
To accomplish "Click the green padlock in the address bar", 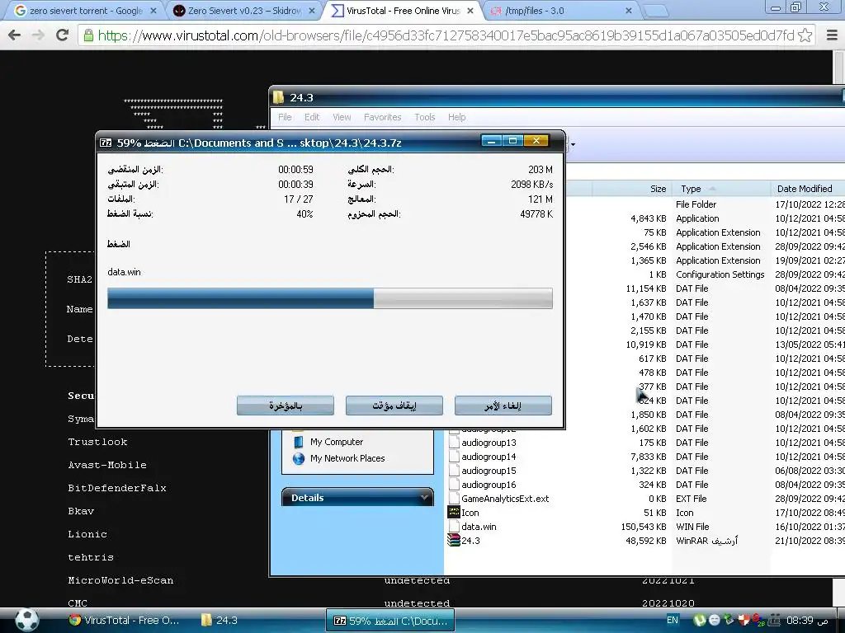I will pos(87,35).
